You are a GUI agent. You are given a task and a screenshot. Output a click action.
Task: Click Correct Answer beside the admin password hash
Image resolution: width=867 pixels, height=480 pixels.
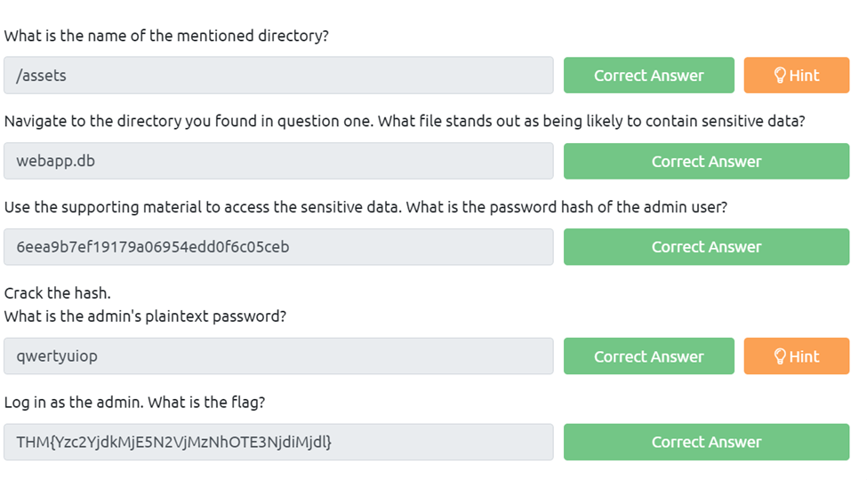(706, 247)
